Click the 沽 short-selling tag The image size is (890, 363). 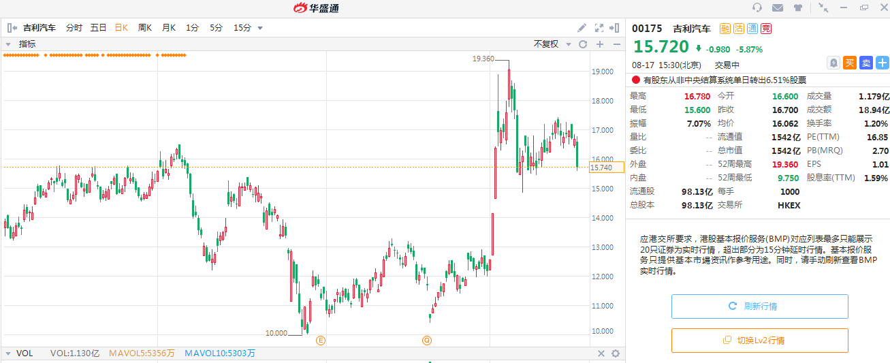pyautogui.click(x=739, y=29)
